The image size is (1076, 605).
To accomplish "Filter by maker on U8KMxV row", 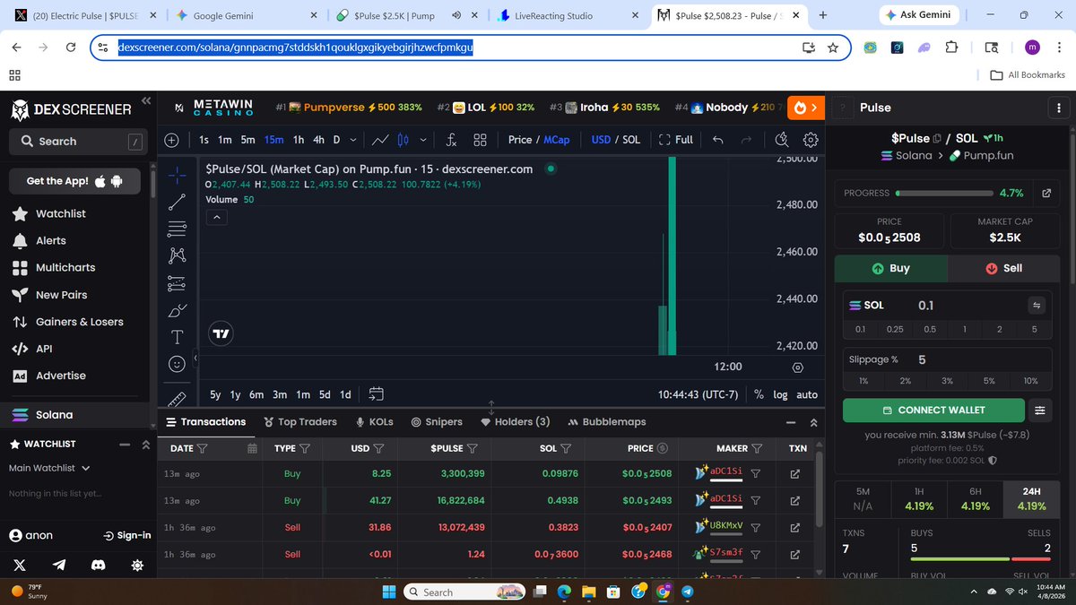I will (756, 527).
